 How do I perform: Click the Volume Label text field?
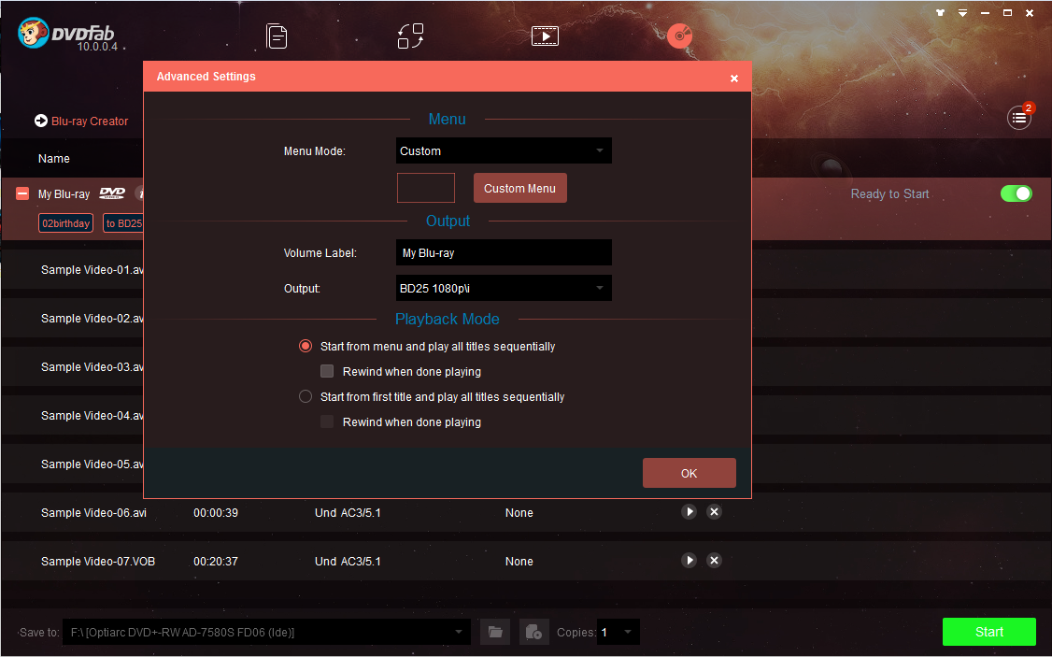504,253
